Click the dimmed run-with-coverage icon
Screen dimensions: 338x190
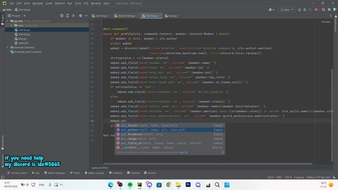coord(311,9)
